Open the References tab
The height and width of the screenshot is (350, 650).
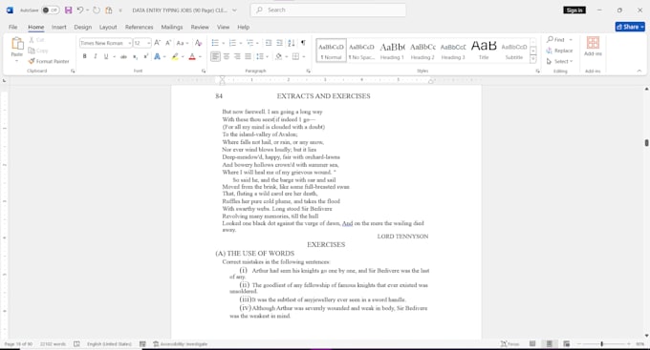(139, 27)
